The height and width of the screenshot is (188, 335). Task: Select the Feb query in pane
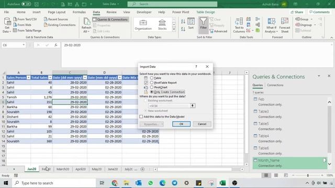tap(290, 102)
